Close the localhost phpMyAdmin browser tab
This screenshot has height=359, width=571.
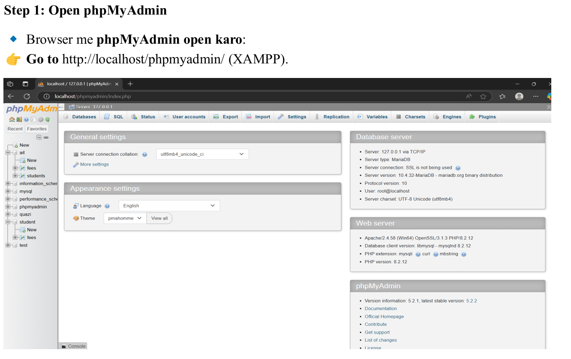(117, 84)
